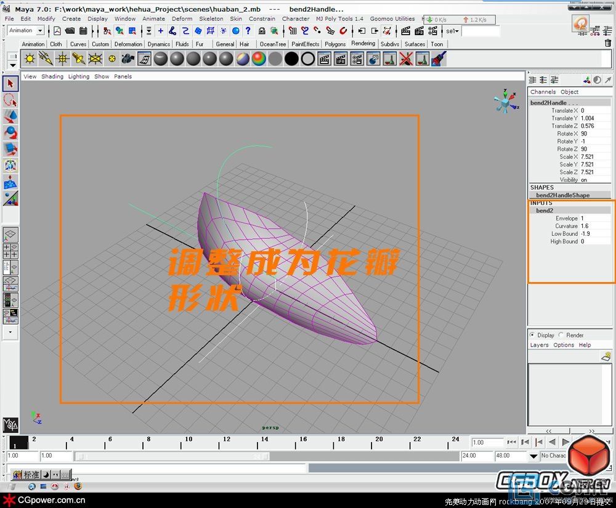The image size is (616, 508).
Task: Open render settings icon right of the IPR icon
Action: pyautogui.click(x=432, y=31)
